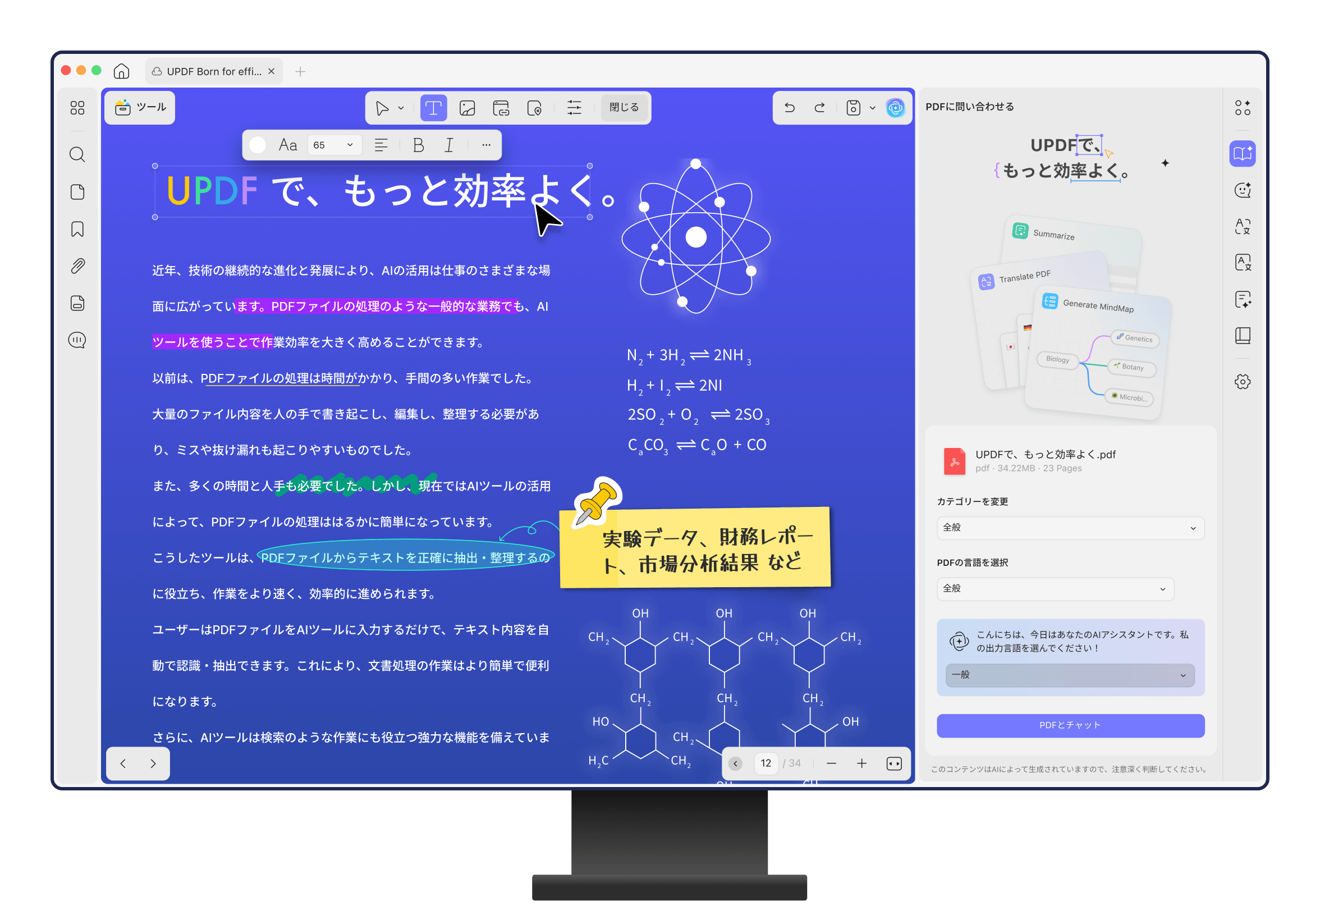Open the OCR text recognition icon
1320x901 pixels.
click(x=1242, y=263)
